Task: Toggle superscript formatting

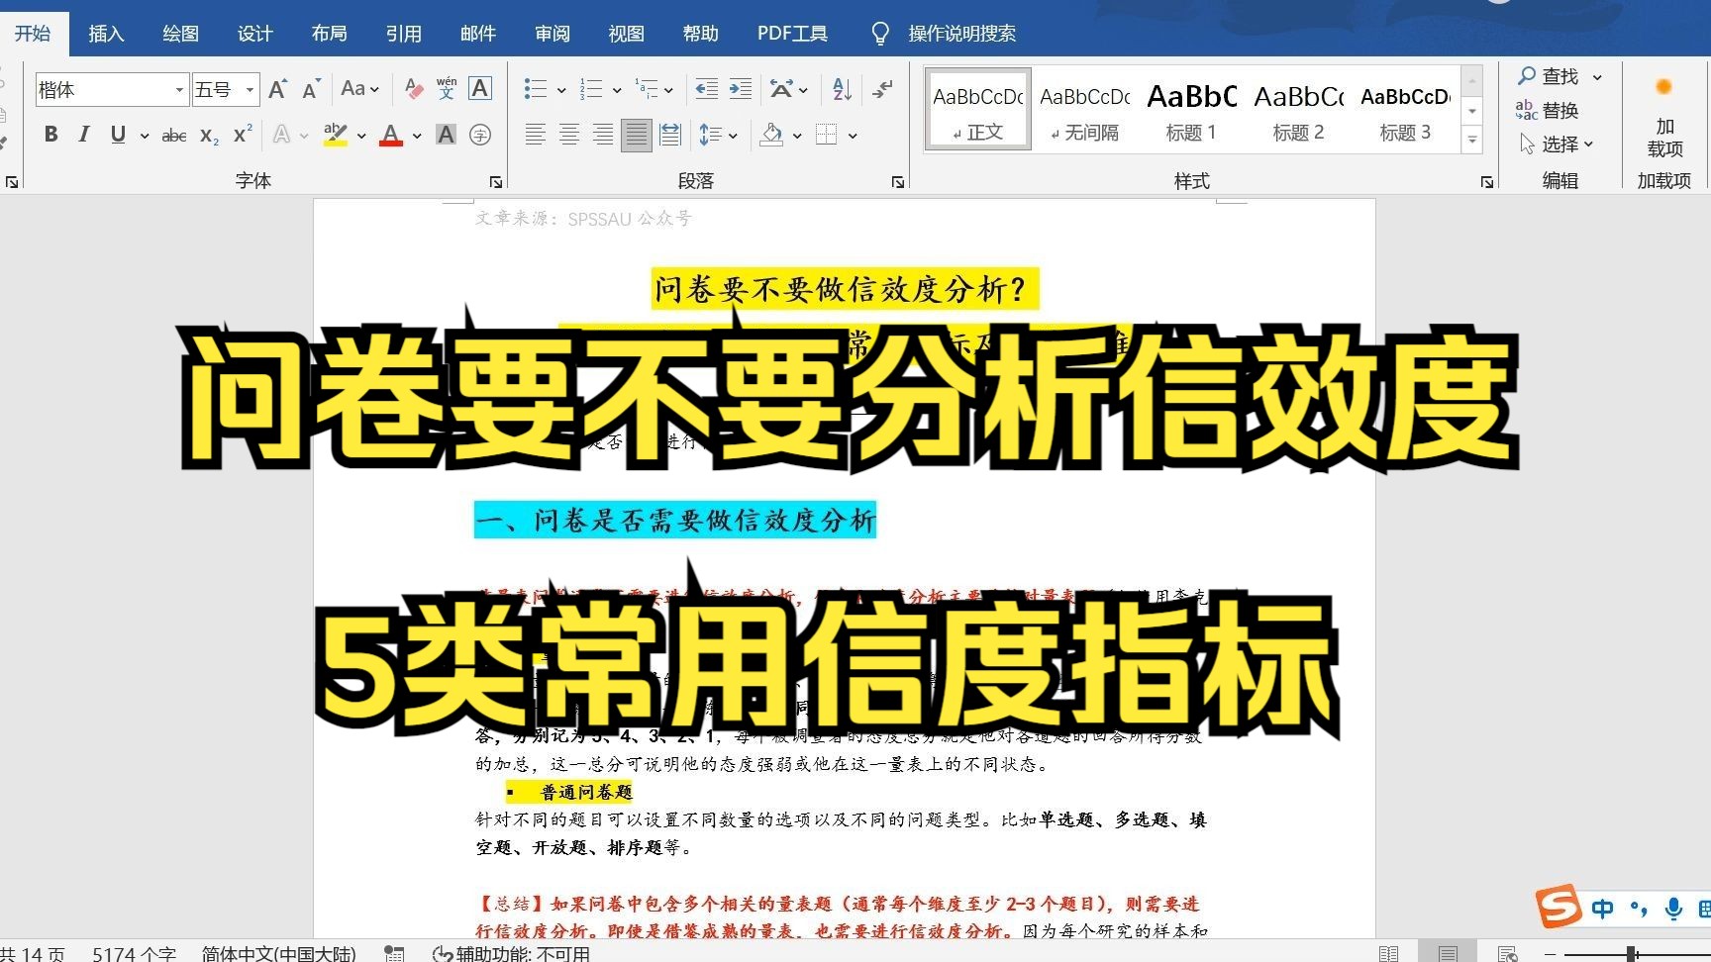Action: pyautogui.click(x=243, y=135)
